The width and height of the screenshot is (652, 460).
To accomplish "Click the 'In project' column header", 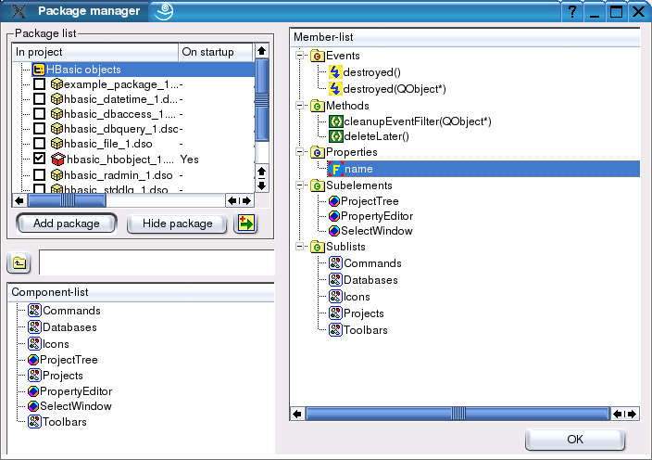I will click(x=94, y=52).
